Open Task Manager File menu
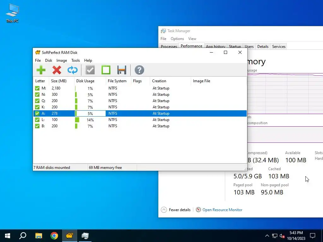The height and width of the screenshot is (242, 323). [x=163, y=39]
